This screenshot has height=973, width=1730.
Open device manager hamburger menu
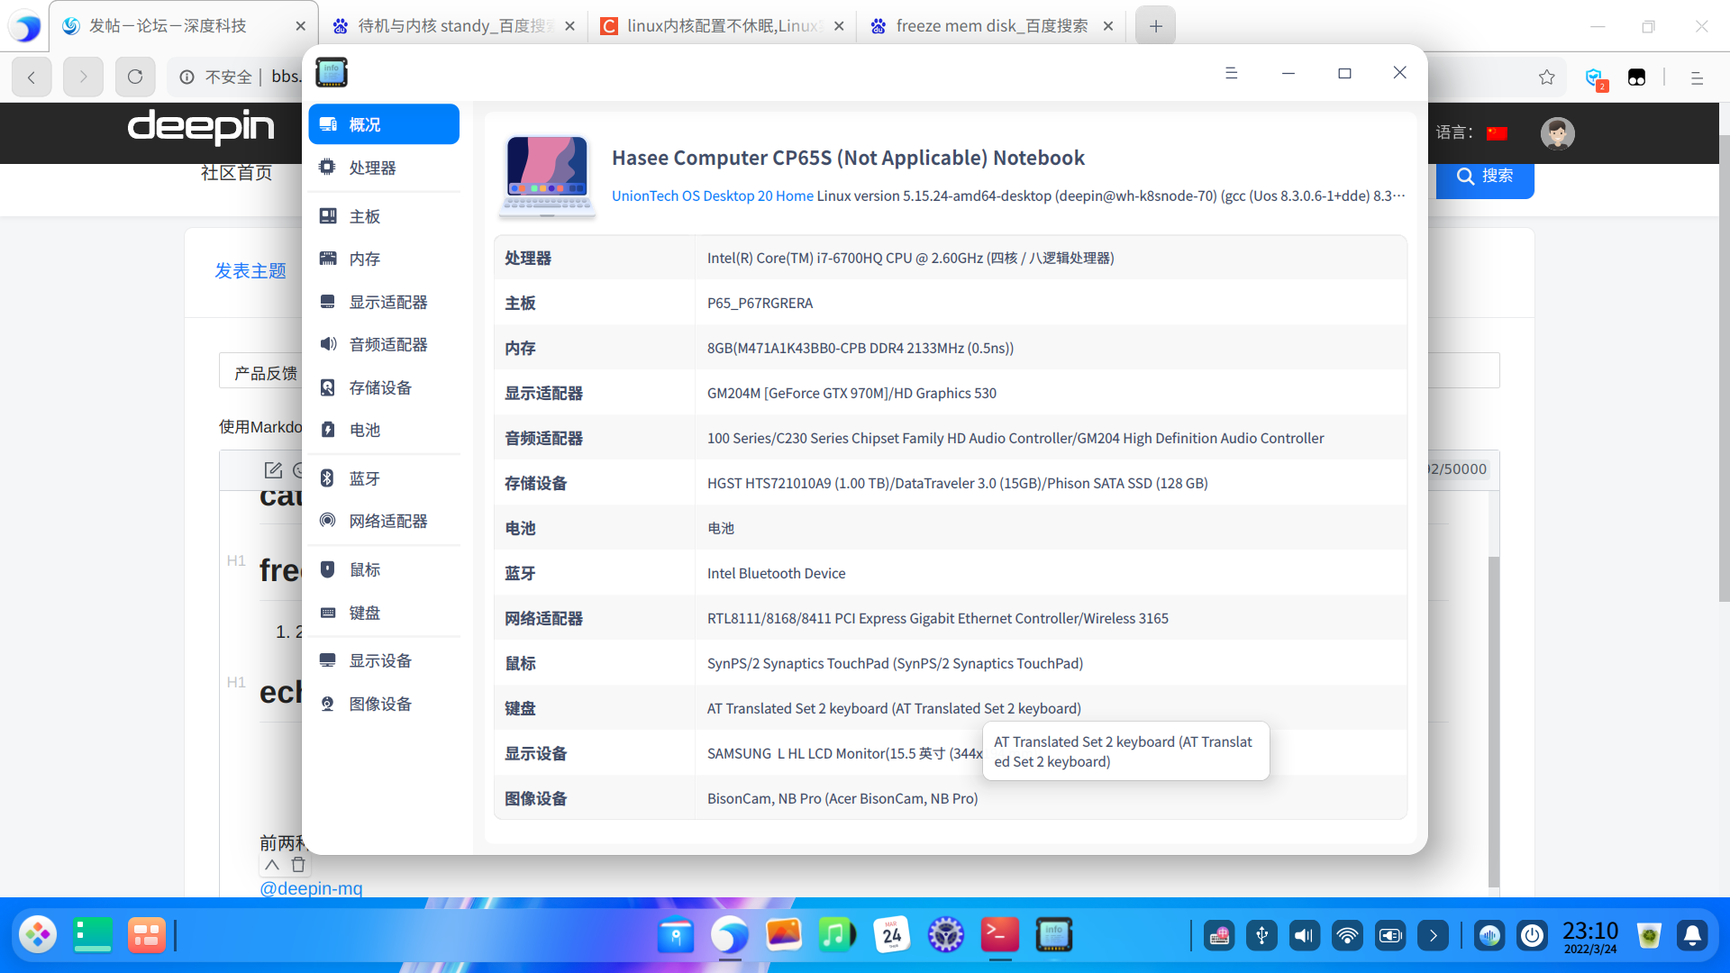click(1231, 73)
